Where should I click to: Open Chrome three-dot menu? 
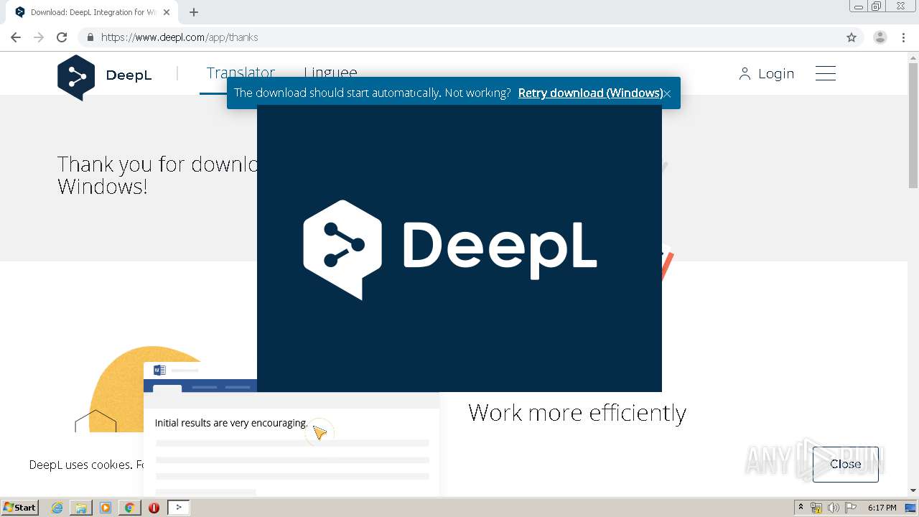[904, 37]
